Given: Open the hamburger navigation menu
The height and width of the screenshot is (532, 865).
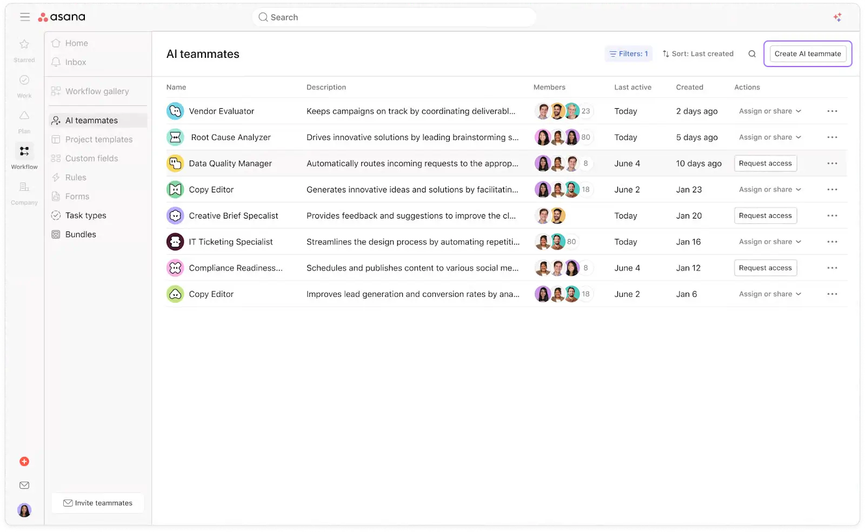Looking at the screenshot, I should pos(25,17).
